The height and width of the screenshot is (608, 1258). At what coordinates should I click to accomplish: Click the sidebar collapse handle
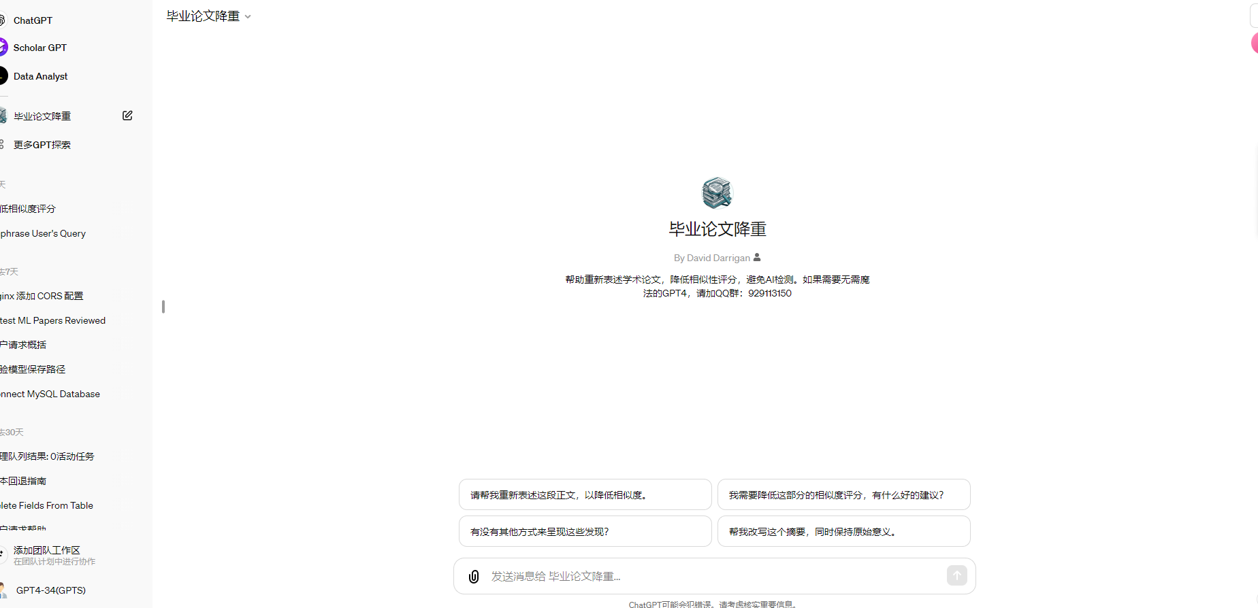click(x=163, y=307)
